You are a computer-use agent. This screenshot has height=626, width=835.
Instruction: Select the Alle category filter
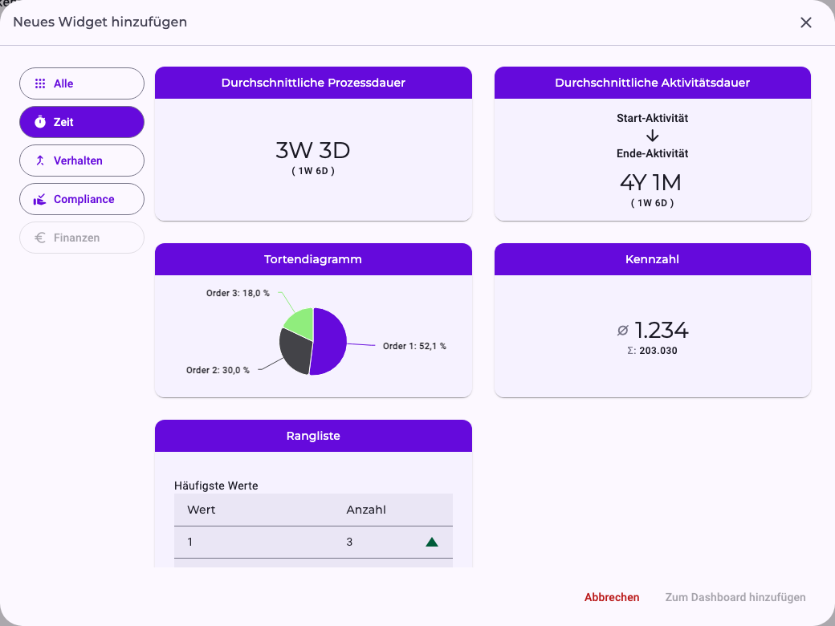[82, 83]
